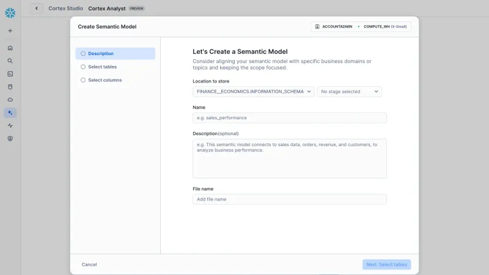Open the Home icon in sidebar
Viewport: 489px width, 275px height.
click(10, 48)
